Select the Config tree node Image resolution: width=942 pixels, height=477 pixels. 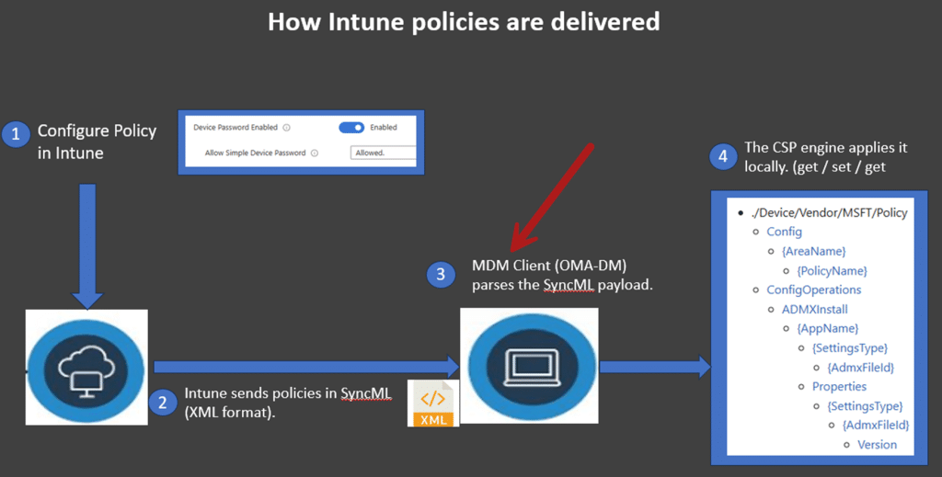coord(784,232)
